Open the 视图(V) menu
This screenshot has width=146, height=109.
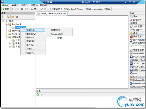click(34, 5)
